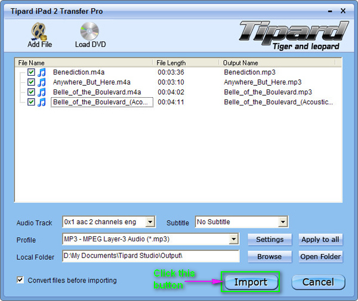Click music note icon beside Belle_of_the_Boulevard.m4a
The width and height of the screenshot is (358, 301).
[42, 92]
